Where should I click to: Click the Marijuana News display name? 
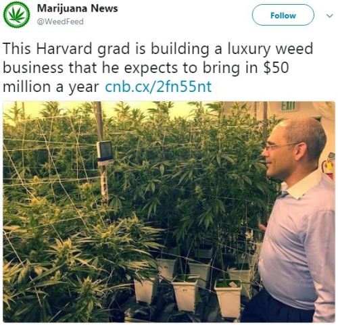pos(77,9)
